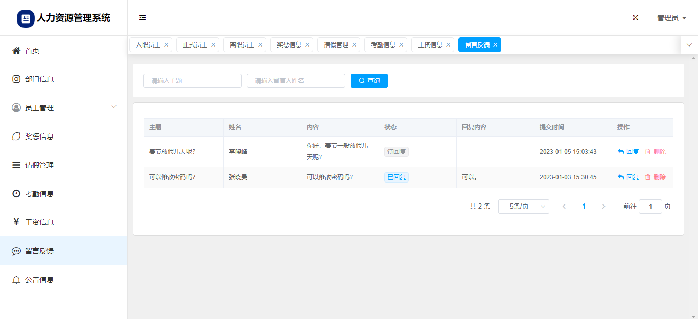This screenshot has width=698, height=319.
Task: Switch to the 请假管理 tab
Action: coord(336,45)
